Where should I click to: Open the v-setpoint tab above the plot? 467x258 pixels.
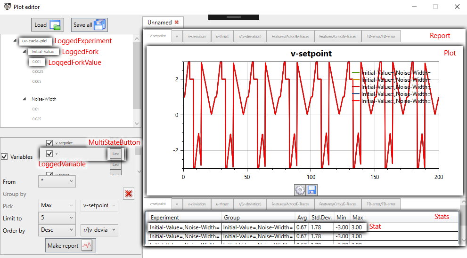(158, 36)
